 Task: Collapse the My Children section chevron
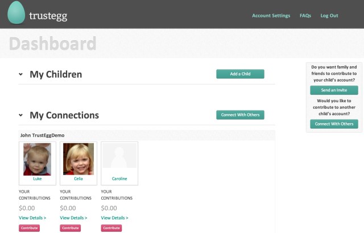point(21,74)
